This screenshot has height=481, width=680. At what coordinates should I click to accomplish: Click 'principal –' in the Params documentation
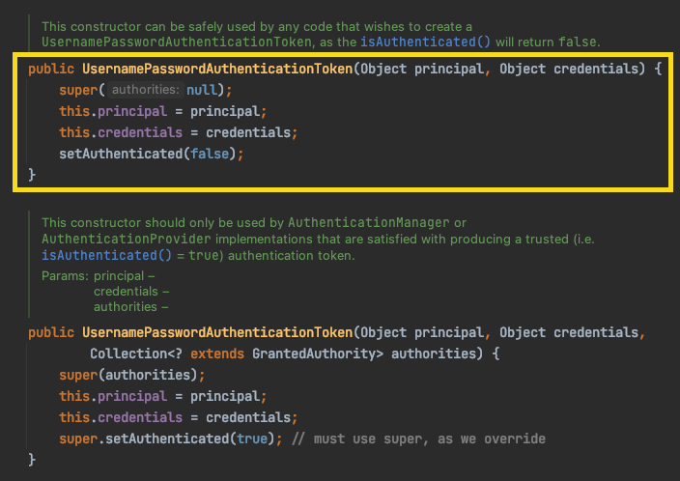(x=124, y=276)
